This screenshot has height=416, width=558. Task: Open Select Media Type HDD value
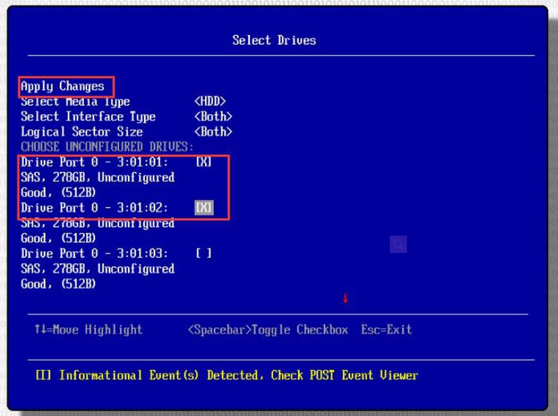pos(210,102)
